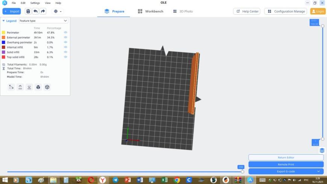Click the view settings gear icon

(56, 11)
